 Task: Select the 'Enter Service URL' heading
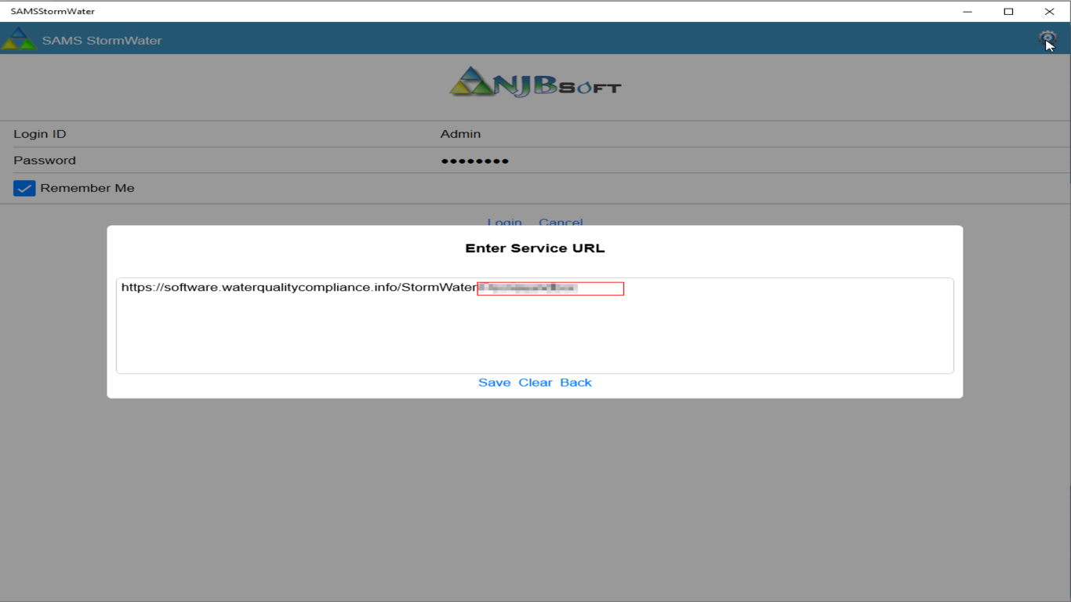click(535, 248)
